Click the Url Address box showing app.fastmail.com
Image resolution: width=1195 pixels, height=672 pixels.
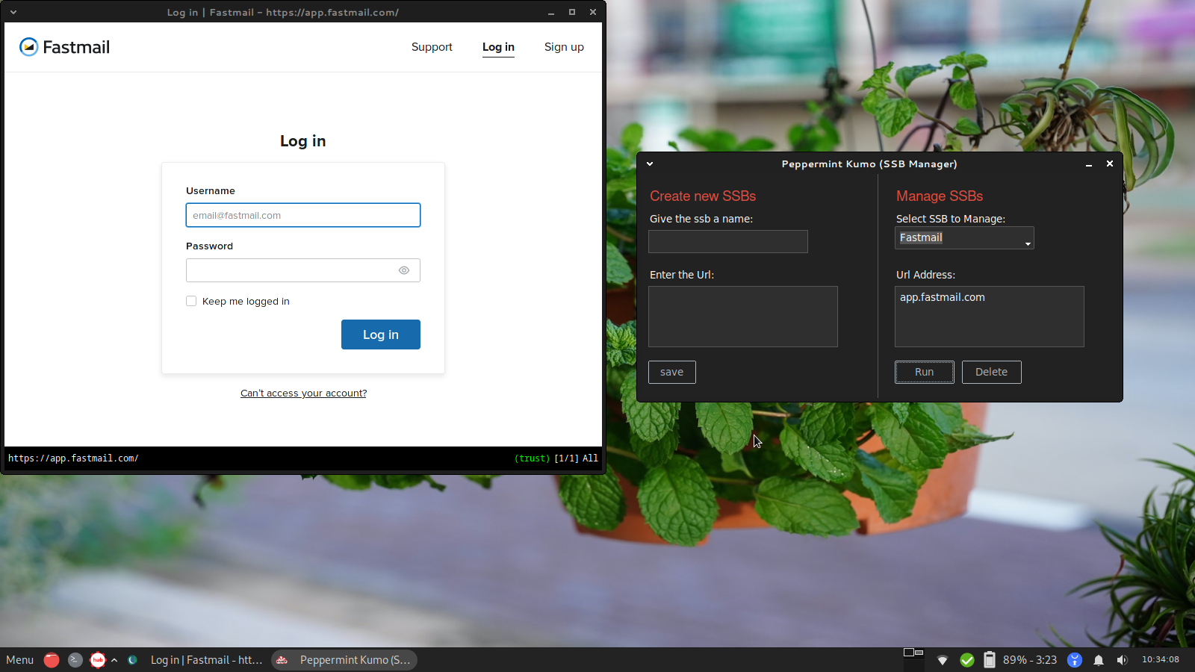click(990, 317)
